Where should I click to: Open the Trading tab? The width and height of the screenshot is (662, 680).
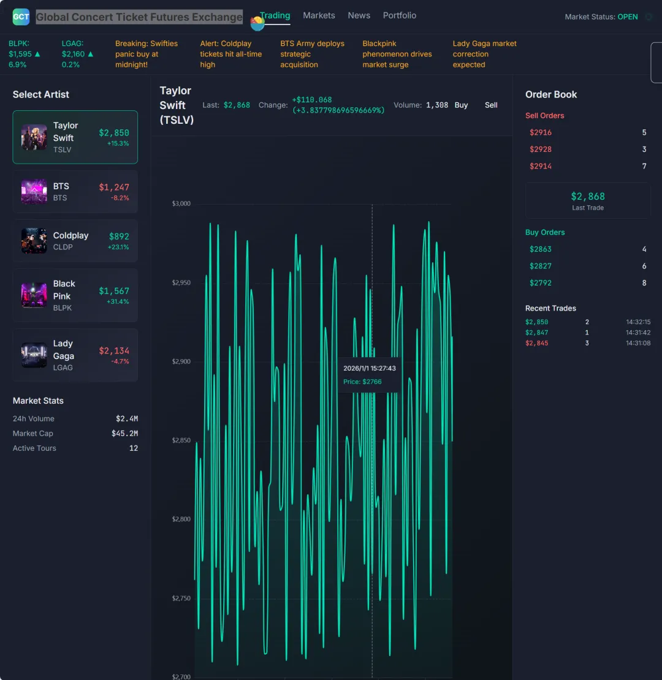(x=275, y=15)
